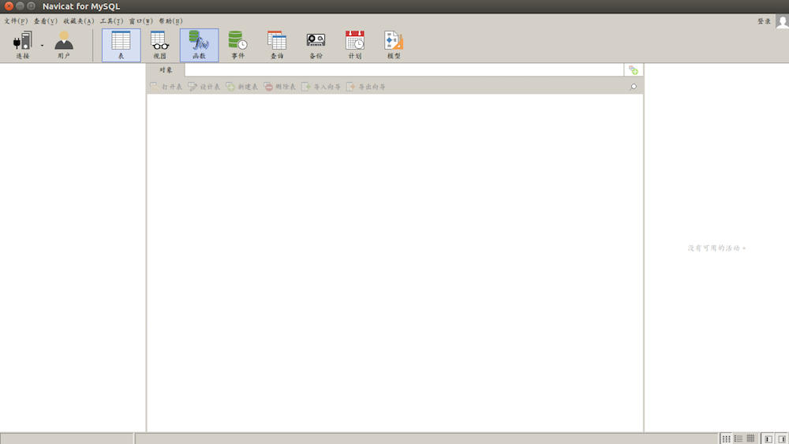Image resolution: width=789 pixels, height=444 pixels.
Task: Expand the dropdown arrow beside 连接
Action: pyautogui.click(x=43, y=46)
